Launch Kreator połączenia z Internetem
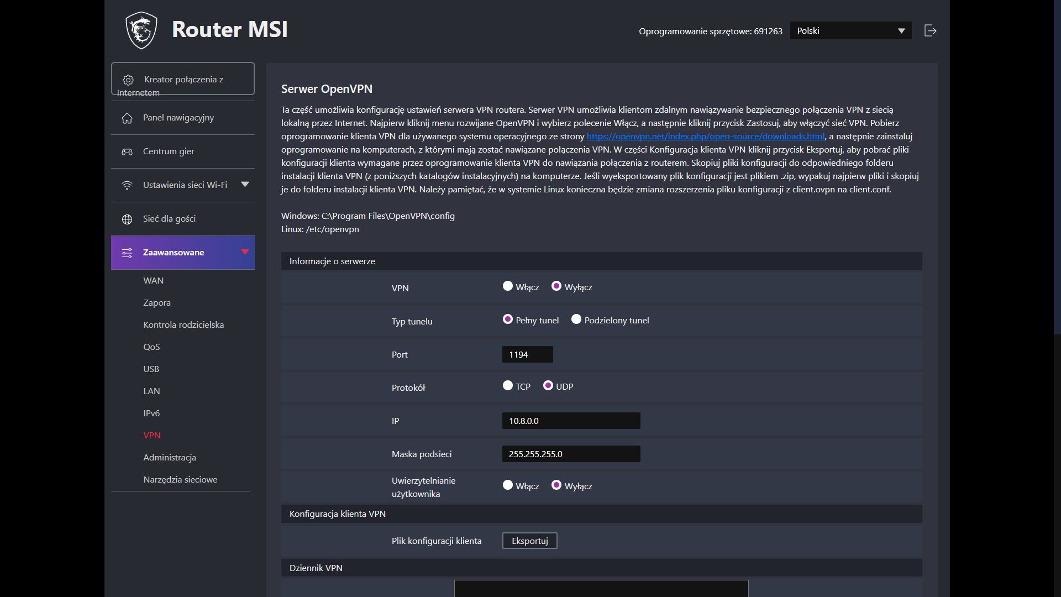The width and height of the screenshot is (1061, 597). point(183,78)
